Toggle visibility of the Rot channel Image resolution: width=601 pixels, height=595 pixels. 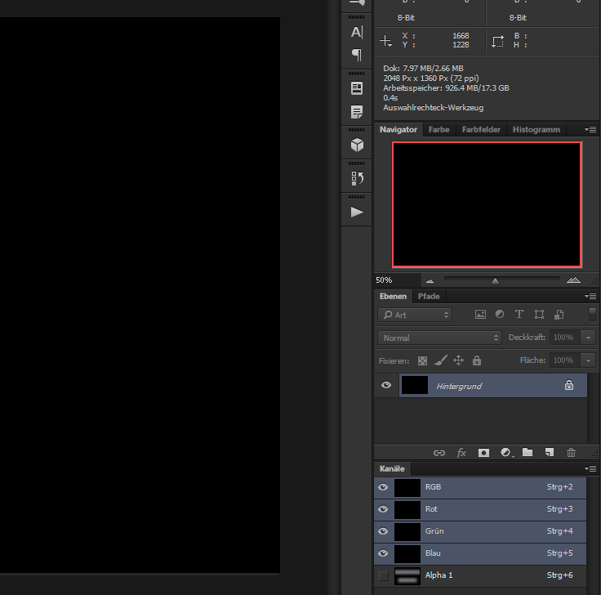coord(383,509)
